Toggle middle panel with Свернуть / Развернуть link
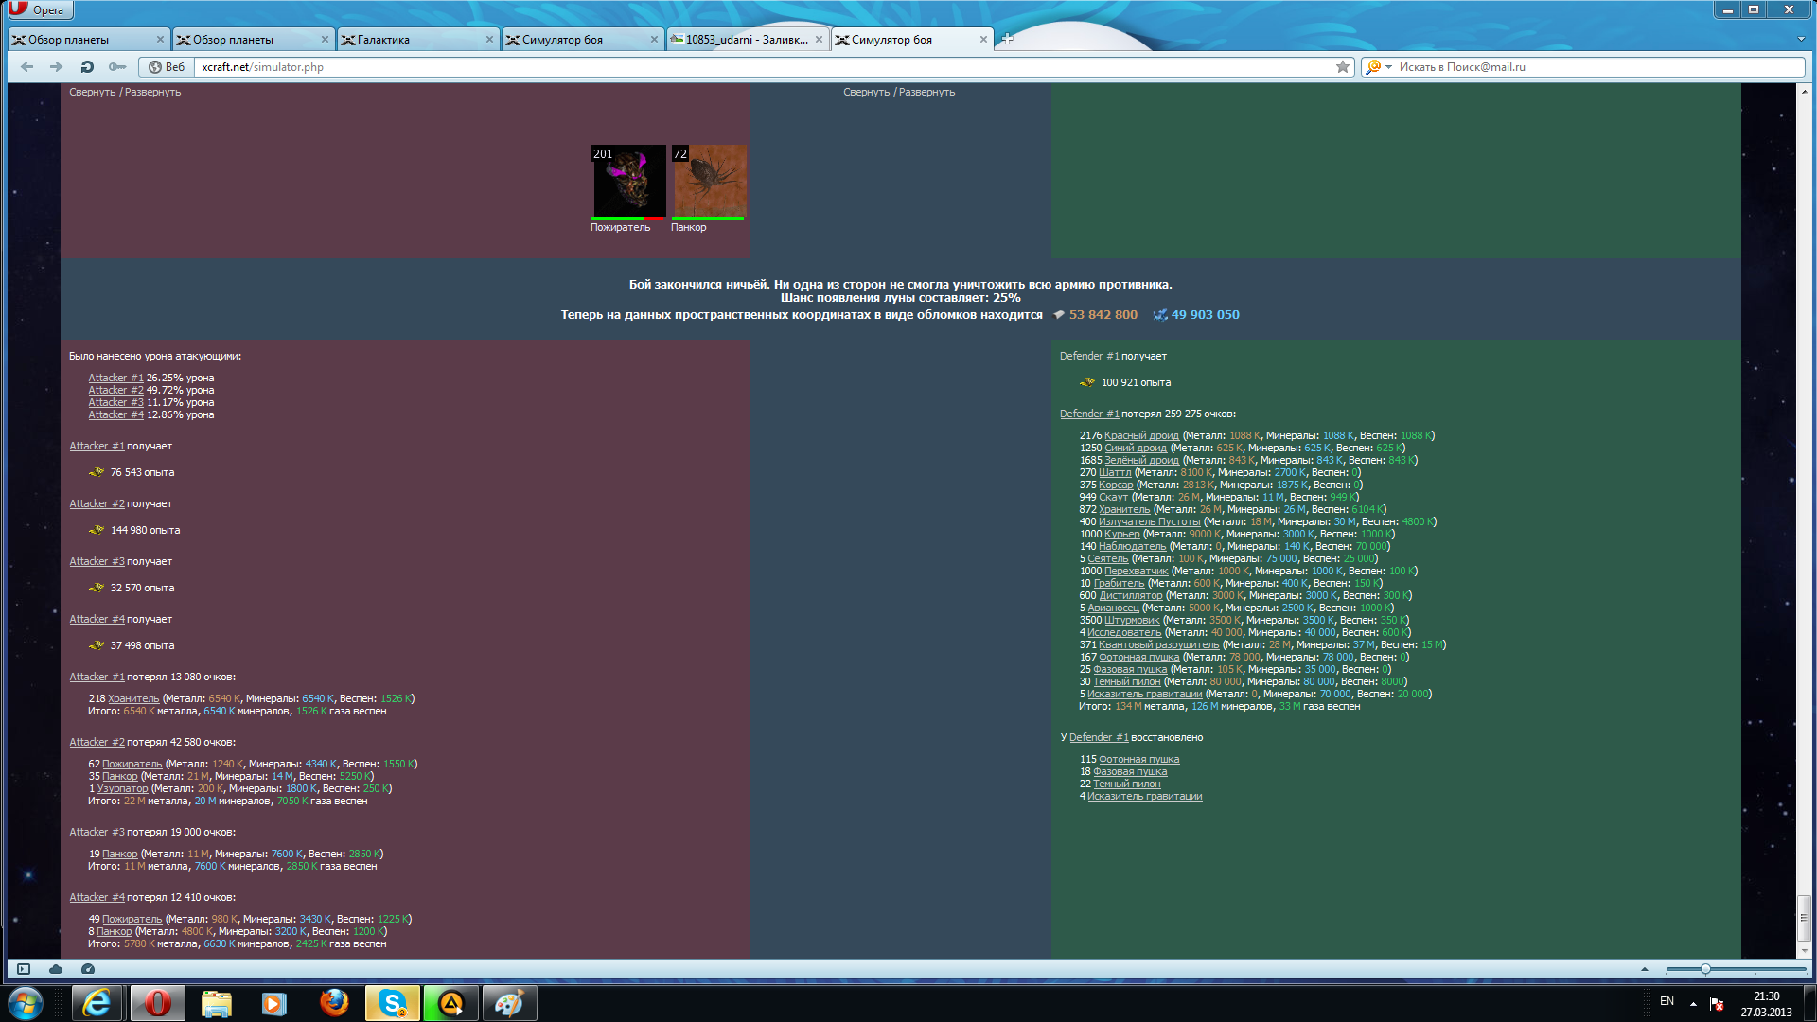The height and width of the screenshot is (1022, 1817). 899,92
